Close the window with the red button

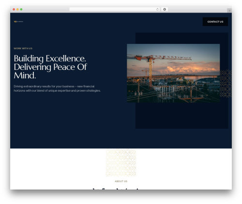(x=14, y=10)
